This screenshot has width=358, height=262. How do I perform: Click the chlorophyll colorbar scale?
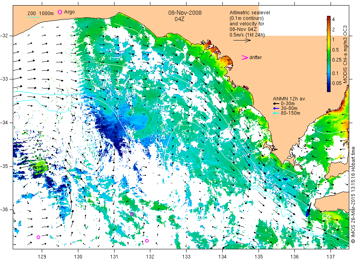tap(329, 54)
